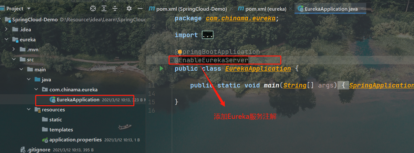Select application.properties file icon
The image size is (414, 153).
45,140
